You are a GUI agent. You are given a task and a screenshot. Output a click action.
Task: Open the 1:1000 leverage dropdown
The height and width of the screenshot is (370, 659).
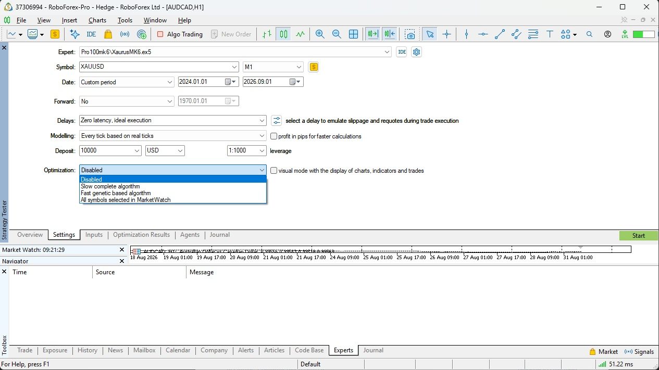click(x=262, y=151)
